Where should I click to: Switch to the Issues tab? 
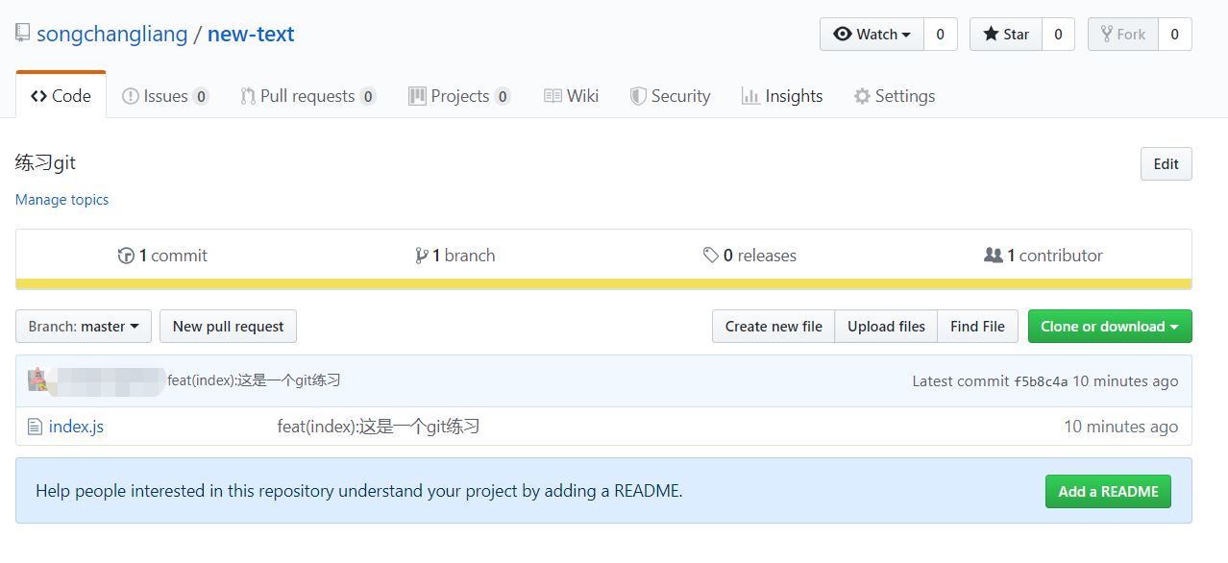pos(164,96)
